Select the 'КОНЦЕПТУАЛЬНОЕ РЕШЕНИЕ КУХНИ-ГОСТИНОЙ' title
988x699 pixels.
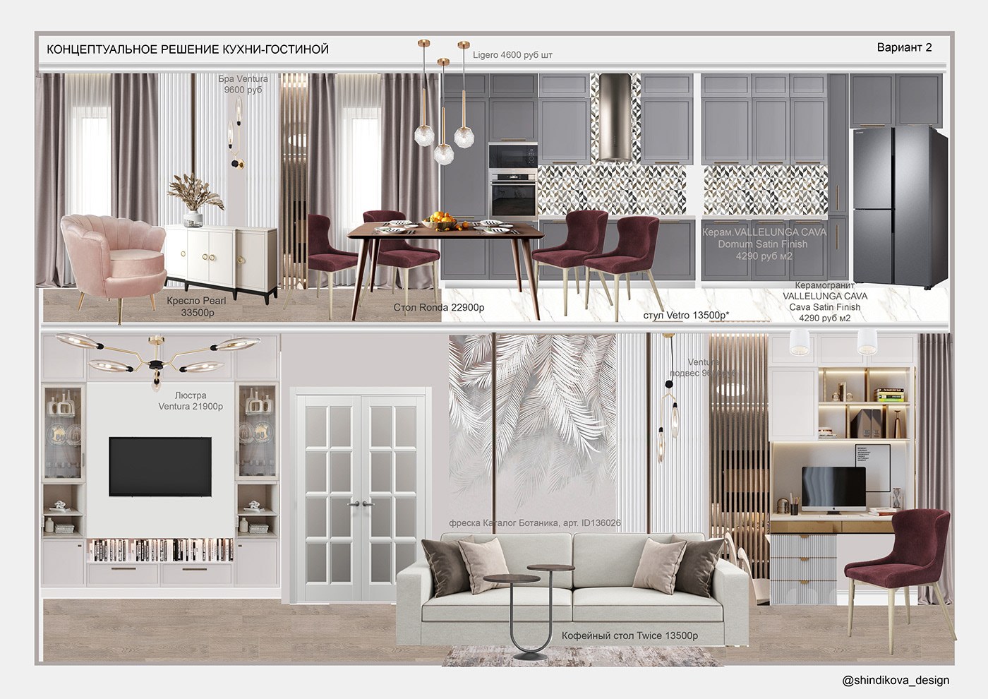point(188,49)
